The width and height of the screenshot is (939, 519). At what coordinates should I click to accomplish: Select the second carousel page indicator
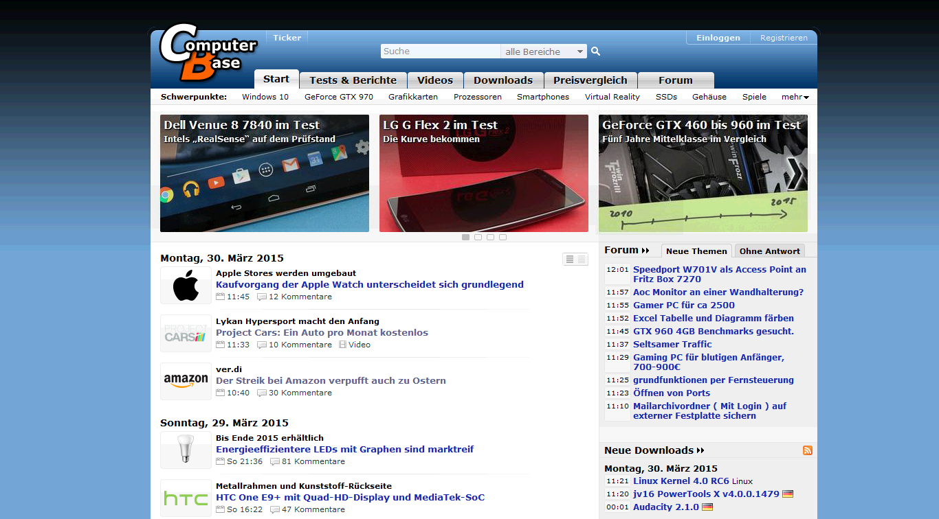(x=478, y=237)
